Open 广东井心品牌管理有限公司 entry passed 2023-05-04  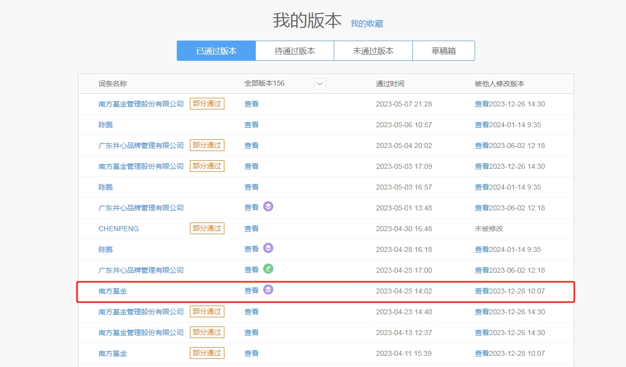(x=141, y=145)
